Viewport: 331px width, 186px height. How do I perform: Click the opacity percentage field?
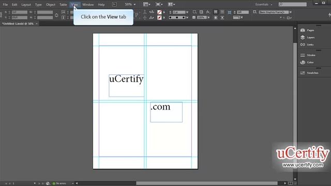tap(202, 18)
